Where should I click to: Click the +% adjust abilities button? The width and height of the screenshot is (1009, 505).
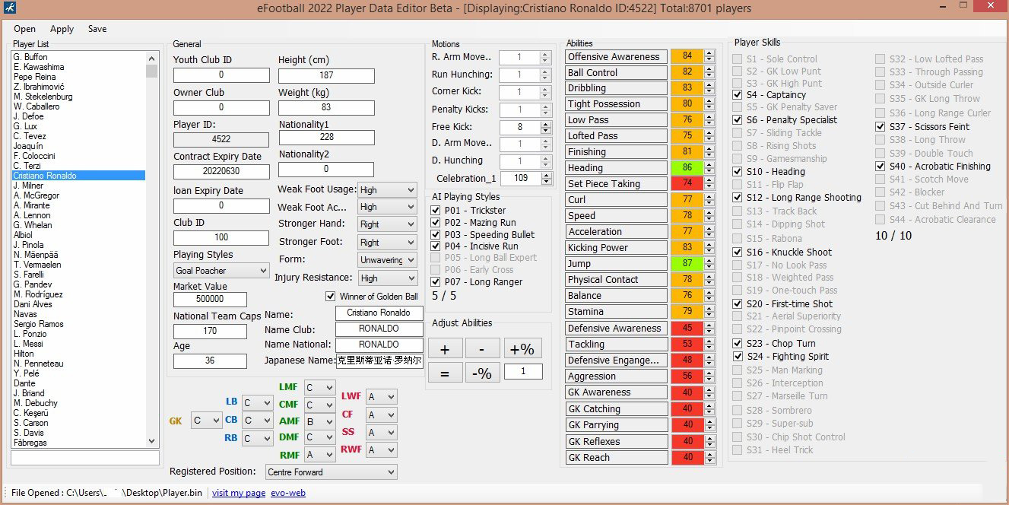pos(522,348)
